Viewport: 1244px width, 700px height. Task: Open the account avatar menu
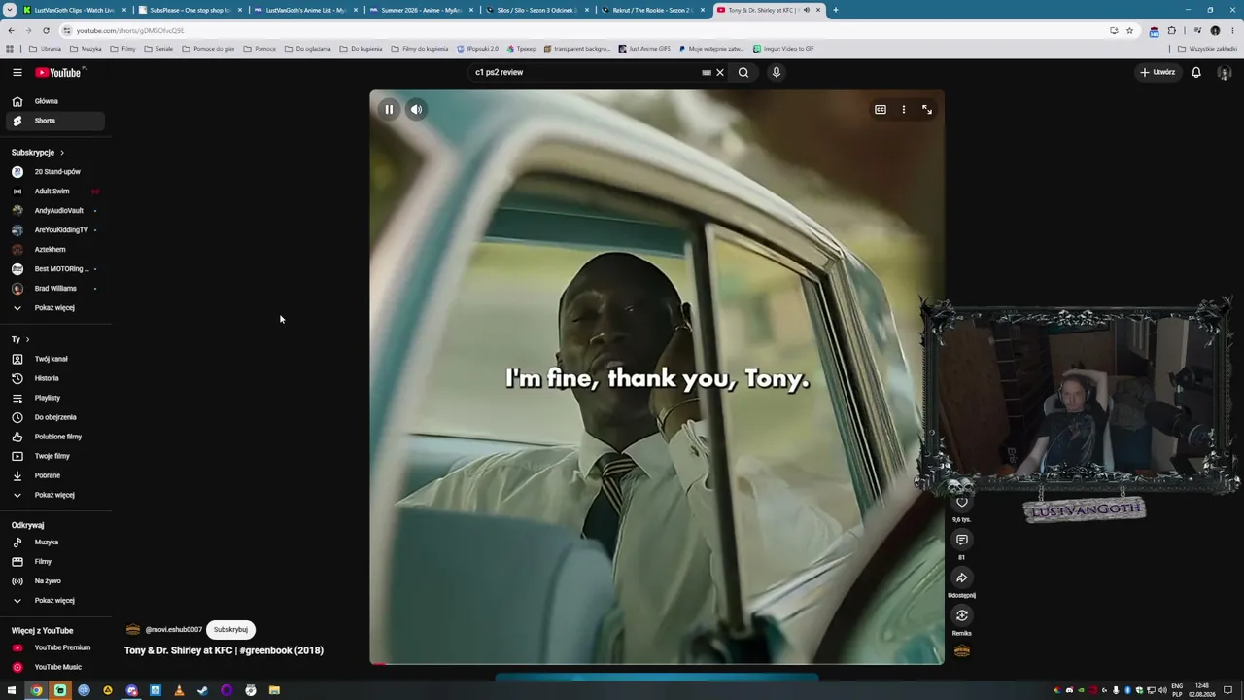click(x=1225, y=72)
